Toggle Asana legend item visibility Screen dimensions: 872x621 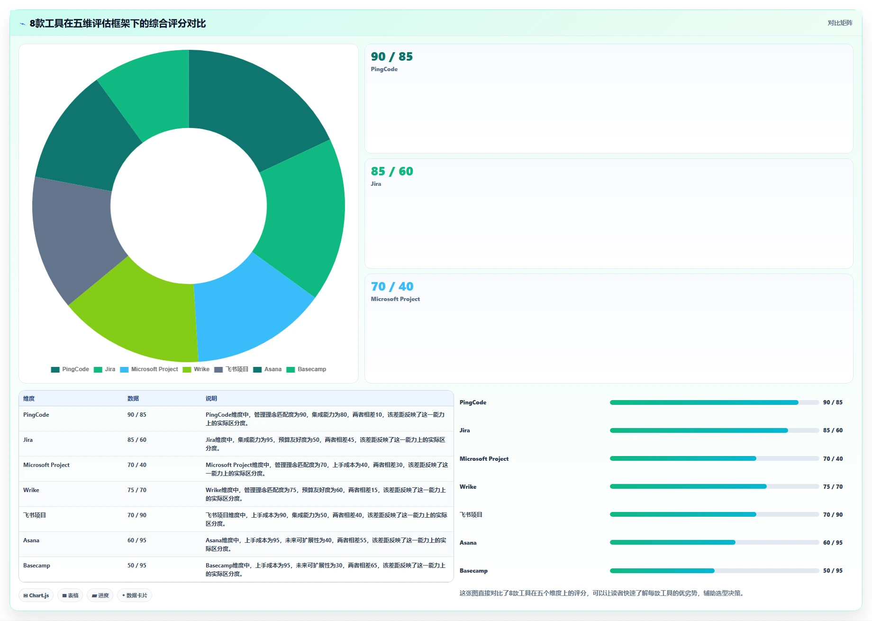coord(267,369)
